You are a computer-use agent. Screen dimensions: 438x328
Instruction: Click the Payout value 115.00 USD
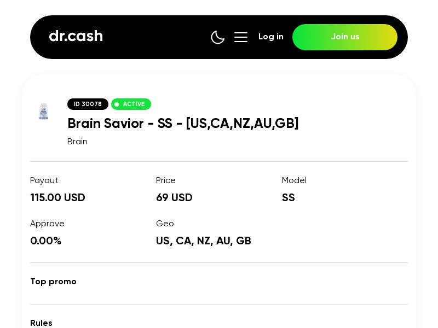point(57,197)
